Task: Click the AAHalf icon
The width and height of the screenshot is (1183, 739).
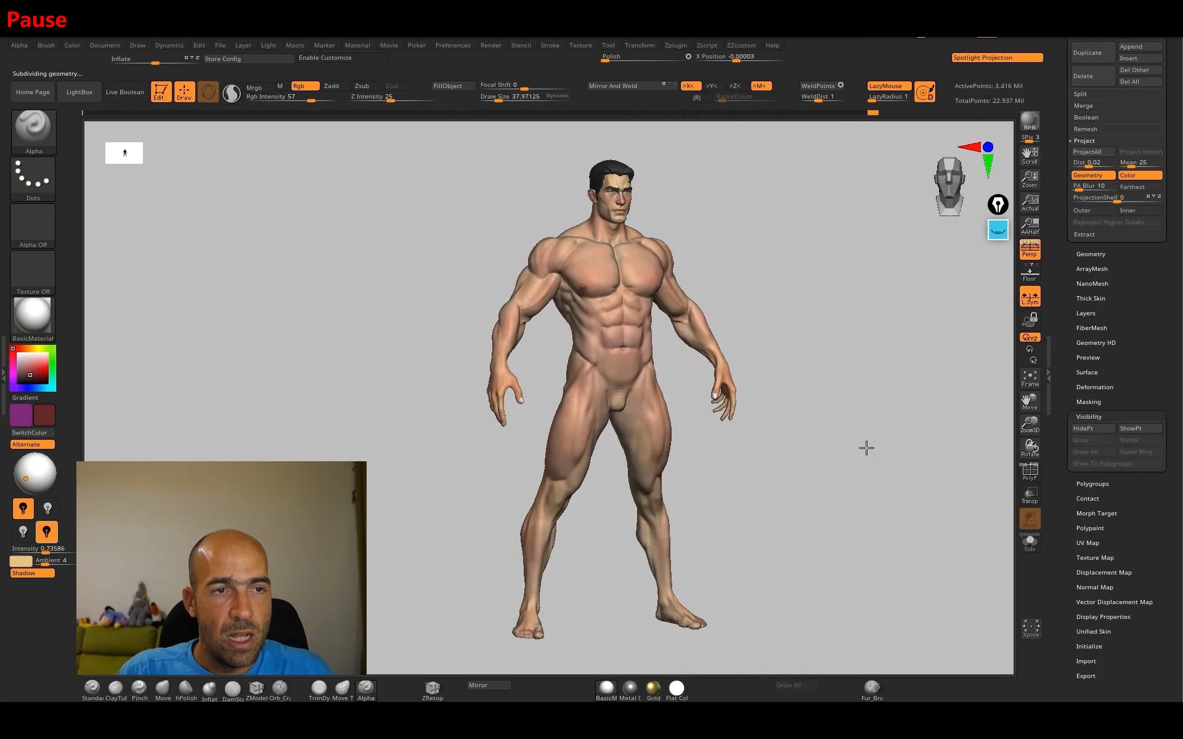Action: [1030, 226]
